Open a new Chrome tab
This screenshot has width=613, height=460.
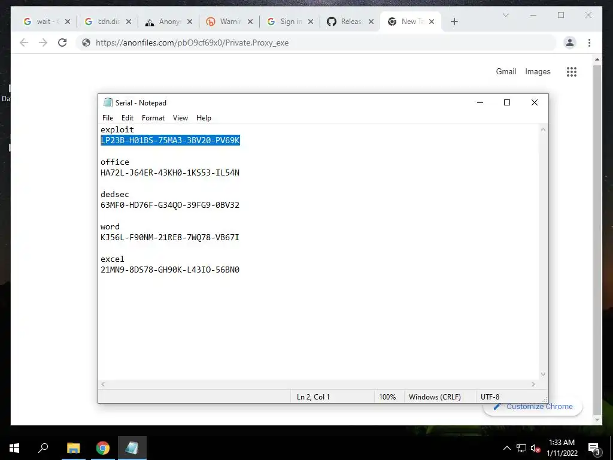(x=454, y=22)
